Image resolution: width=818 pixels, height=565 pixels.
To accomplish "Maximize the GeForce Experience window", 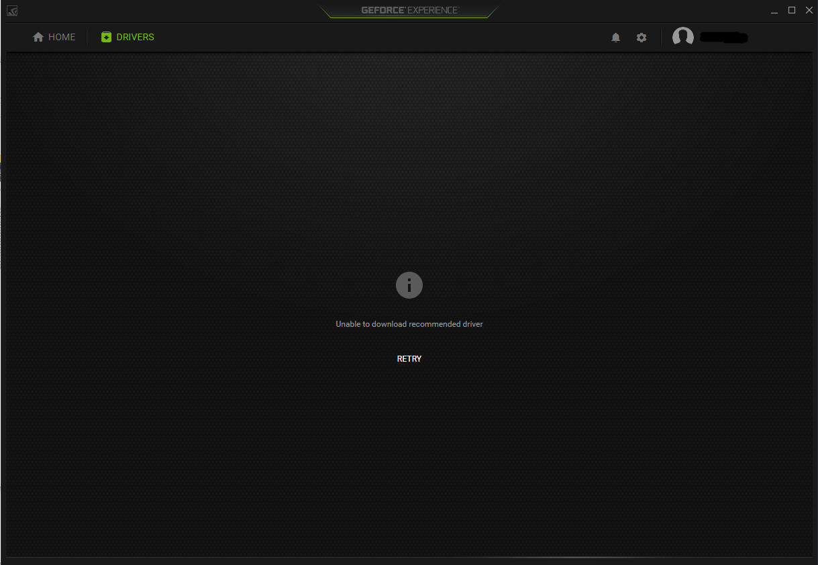I will [792, 10].
